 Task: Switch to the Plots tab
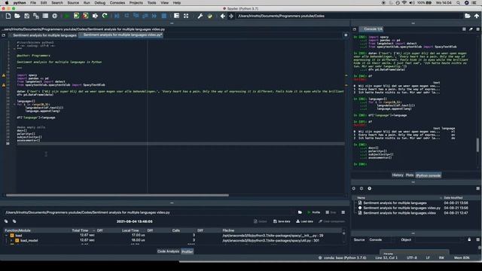pos(410,175)
